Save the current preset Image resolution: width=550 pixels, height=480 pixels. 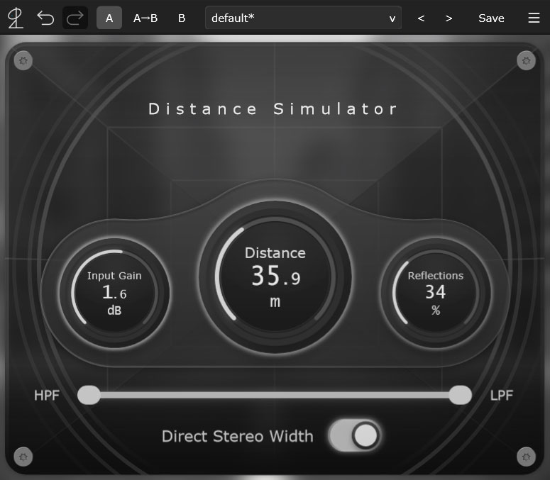[491, 18]
